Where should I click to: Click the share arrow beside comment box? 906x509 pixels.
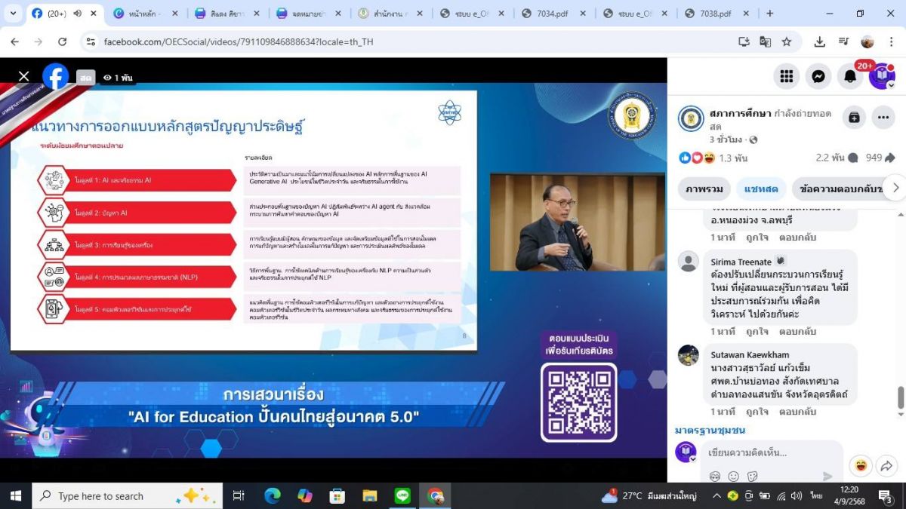point(886,467)
